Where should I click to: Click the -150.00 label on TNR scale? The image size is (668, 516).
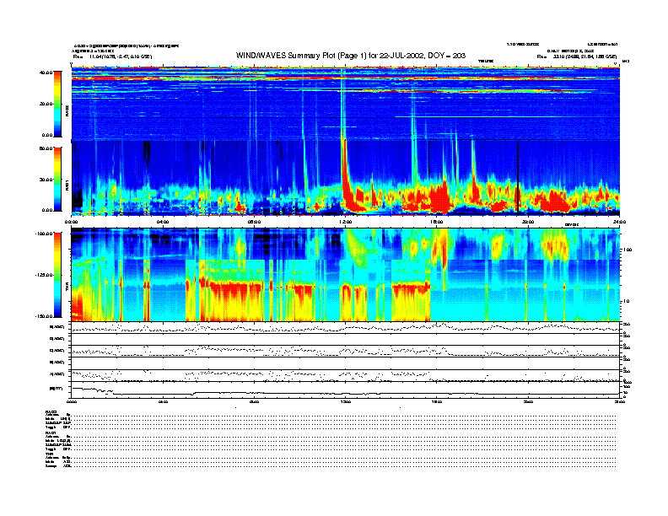44,316
